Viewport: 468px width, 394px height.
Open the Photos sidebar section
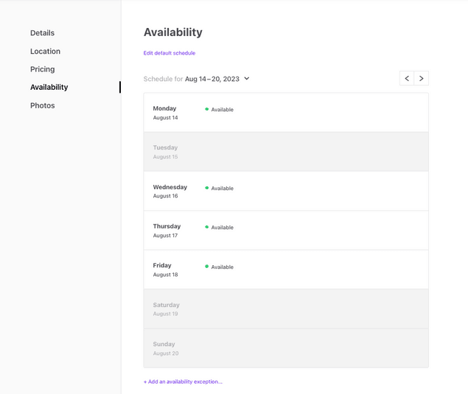click(42, 105)
